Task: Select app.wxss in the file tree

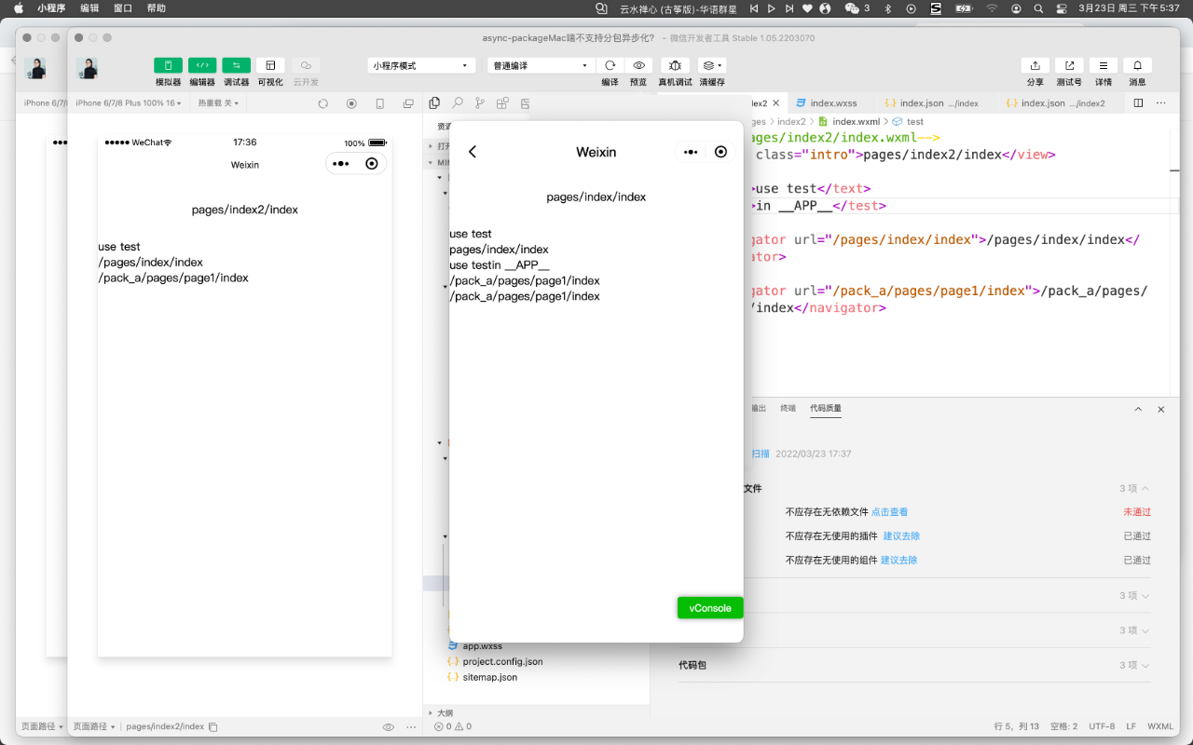Action: coord(483,645)
